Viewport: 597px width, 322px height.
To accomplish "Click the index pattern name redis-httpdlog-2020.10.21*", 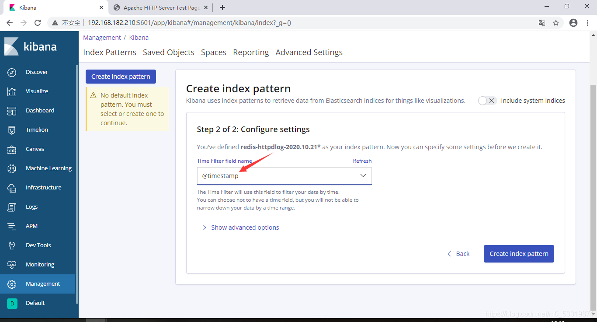I will [281, 147].
